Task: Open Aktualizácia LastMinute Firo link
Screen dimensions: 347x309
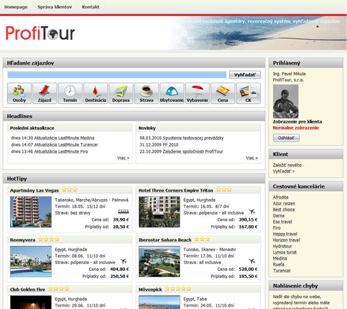Action: pos(61,152)
